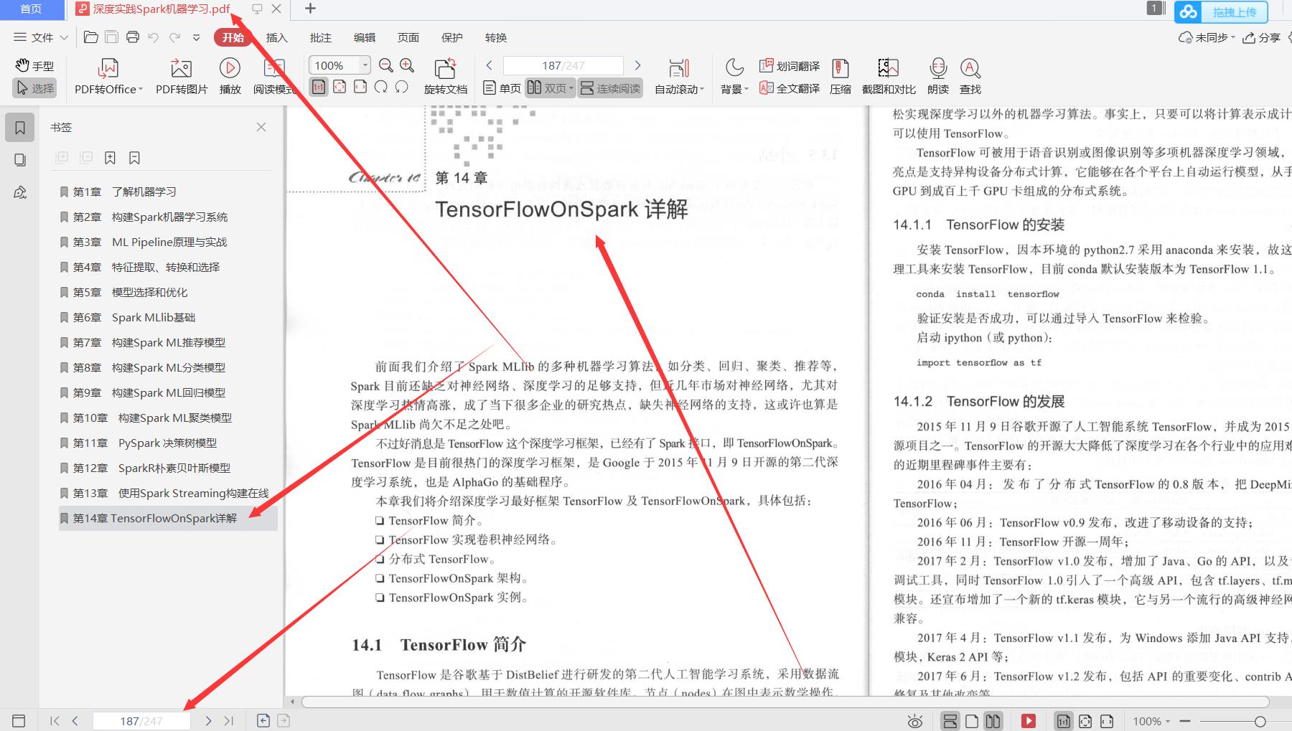Add a new tab with plus button
The width and height of the screenshot is (1292, 731).
[310, 9]
